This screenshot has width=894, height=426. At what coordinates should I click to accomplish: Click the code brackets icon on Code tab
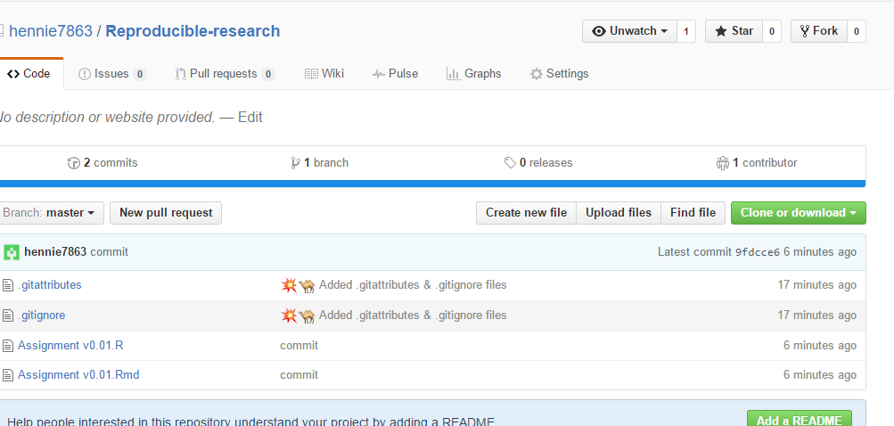pos(13,74)
